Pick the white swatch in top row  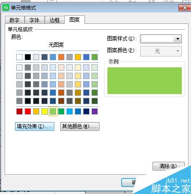19,57
